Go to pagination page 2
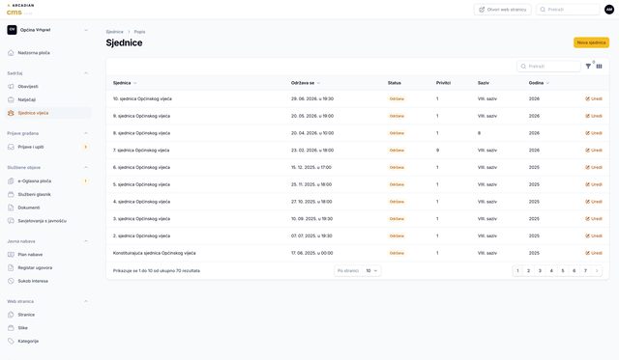Image resolution: width=619 pixels, height=360 pixels. click(529, 271)
